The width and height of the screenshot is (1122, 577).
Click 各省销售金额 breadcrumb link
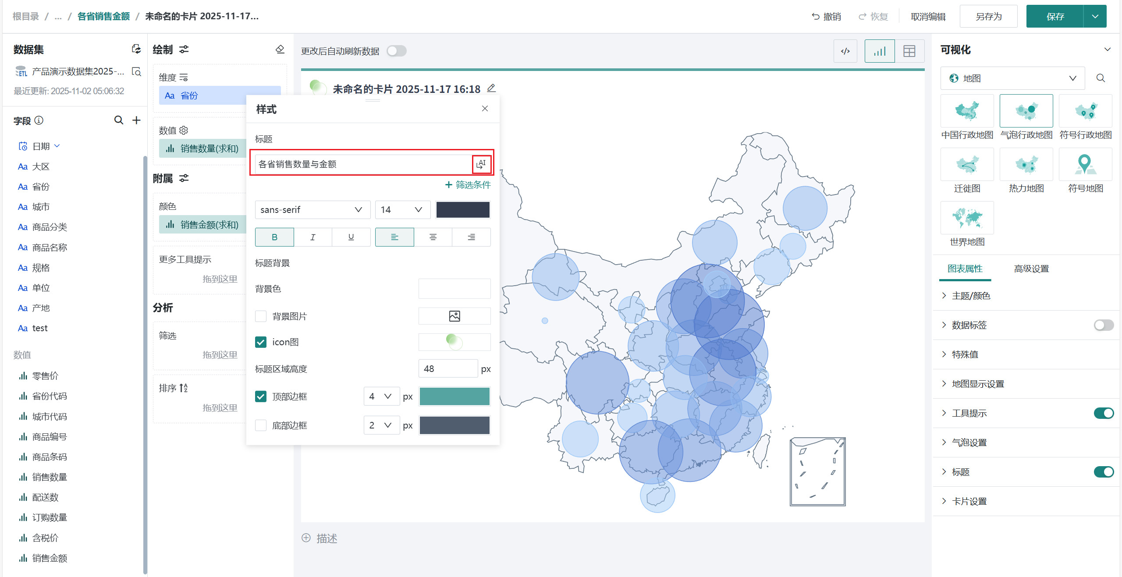point(103,16)
